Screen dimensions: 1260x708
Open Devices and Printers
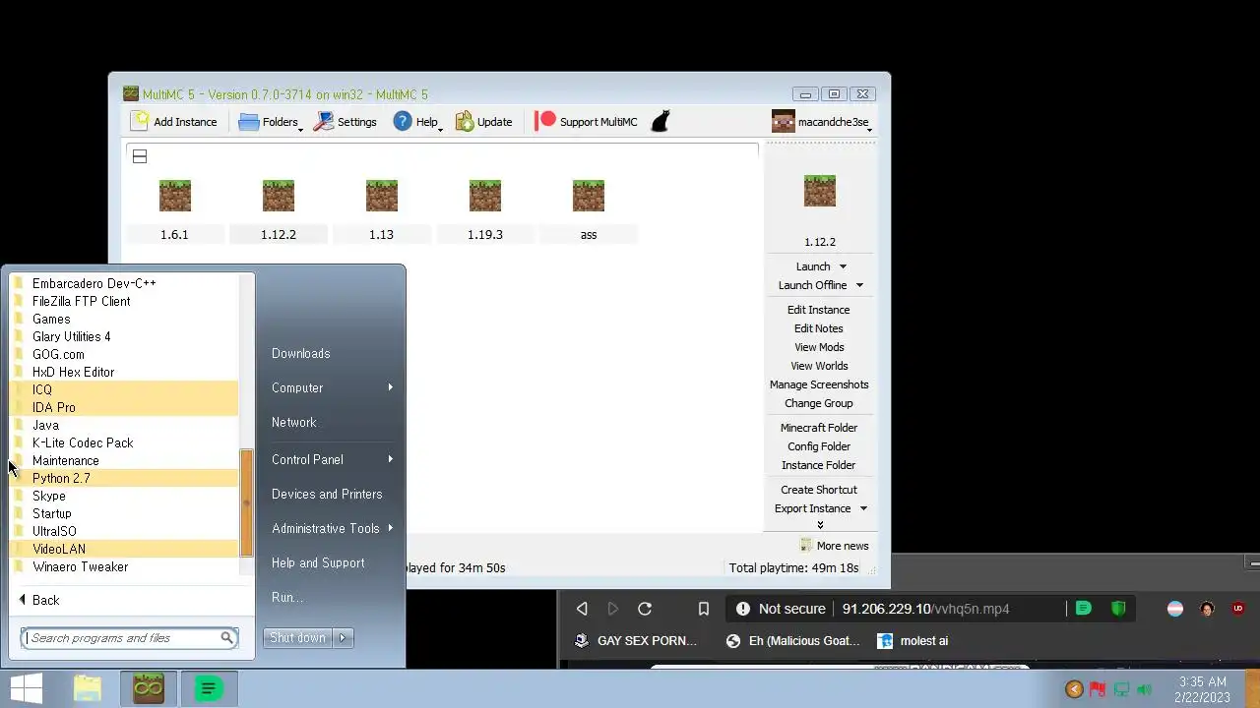pyautogui.click(x=327, y=494)
